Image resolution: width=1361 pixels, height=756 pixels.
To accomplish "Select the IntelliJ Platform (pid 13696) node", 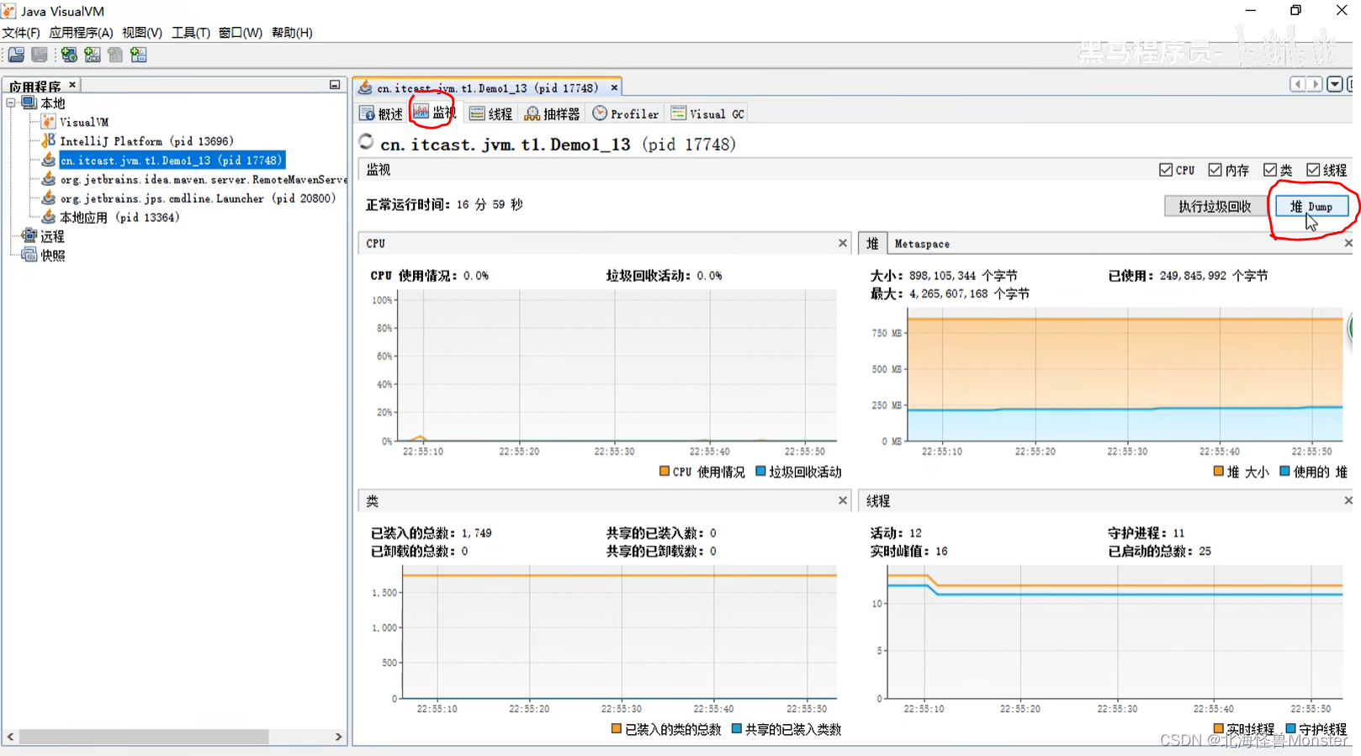I will tap(146, 141).
